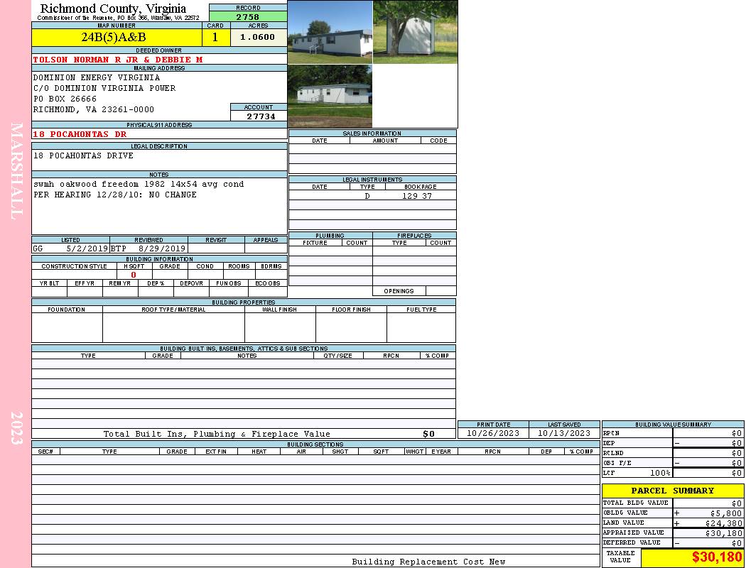The image size is (746, 568).
Task: Click the print date 10/26/2023 field
Action: coord(492,433)
